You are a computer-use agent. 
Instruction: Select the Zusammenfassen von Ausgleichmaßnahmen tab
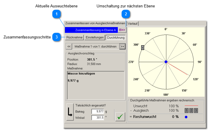[95, 23]
